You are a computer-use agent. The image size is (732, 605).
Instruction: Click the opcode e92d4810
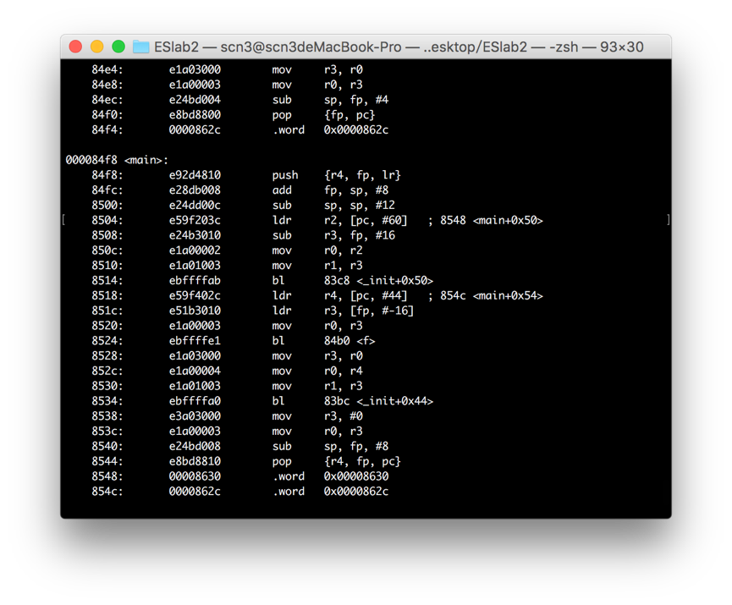pyautogui.click(x=195, y=175)
